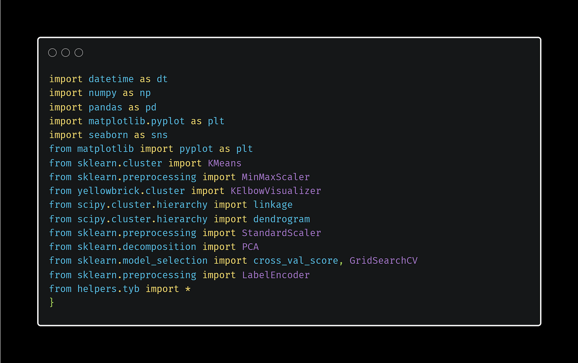Click the KElbowVisualizer class name
578x363 pixels.
pyautogui.click(x=276, y=191)
